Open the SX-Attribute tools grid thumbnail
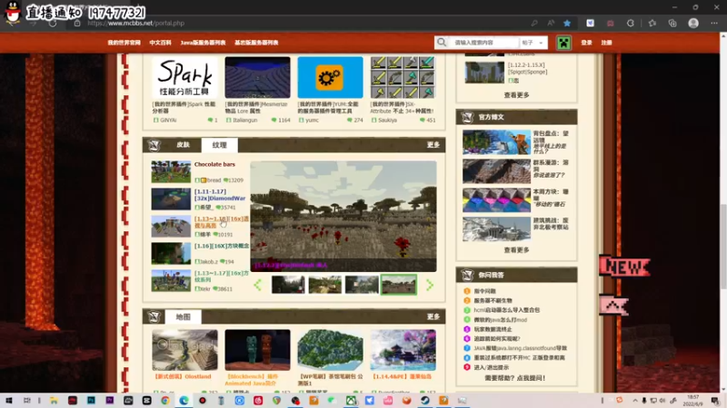This screenshot has height=408, width=727. pyautogui.click(x=403, y=77)
